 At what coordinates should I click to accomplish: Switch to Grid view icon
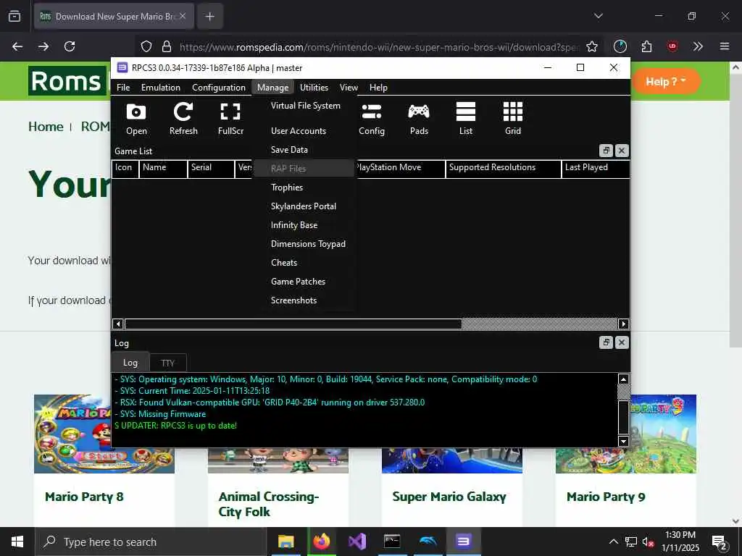513,119
